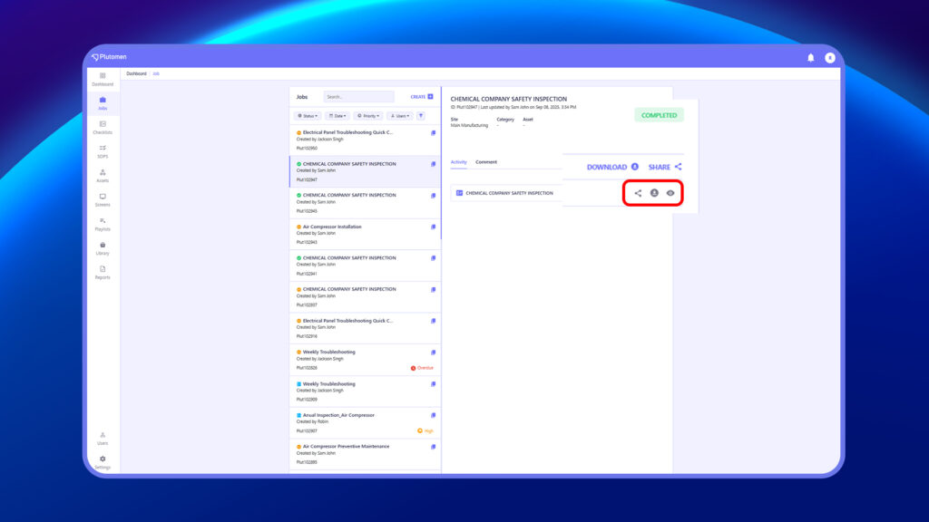Open user profile avatar in header
This screenshot has width=929, height=522.
[829, 57]
